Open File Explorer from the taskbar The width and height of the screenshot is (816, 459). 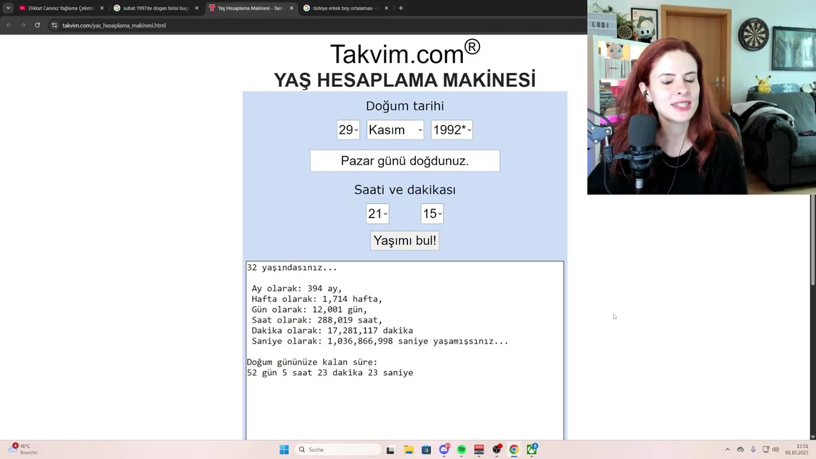pos(409,449)
